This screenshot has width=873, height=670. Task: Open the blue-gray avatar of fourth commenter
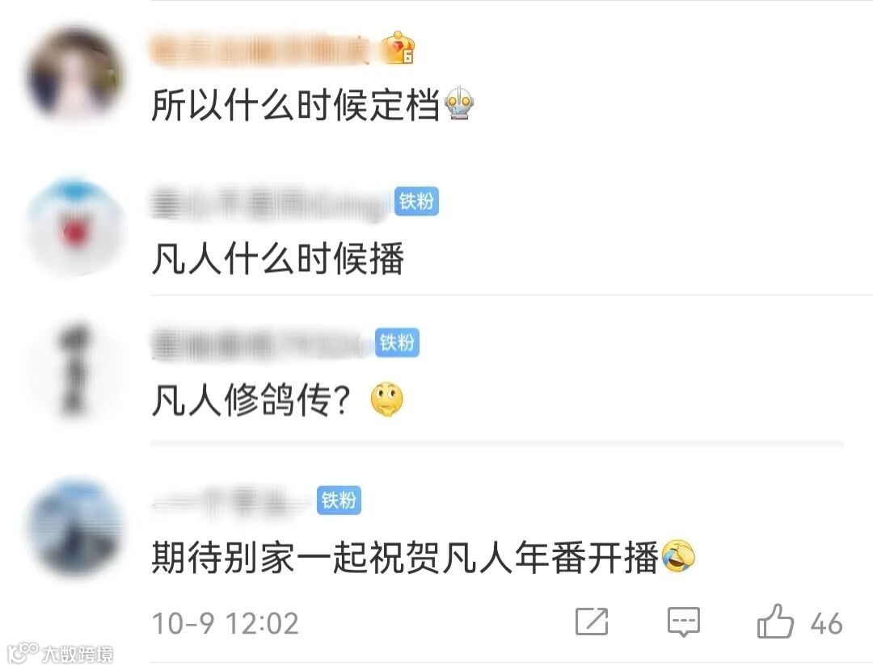click(74, 526)
